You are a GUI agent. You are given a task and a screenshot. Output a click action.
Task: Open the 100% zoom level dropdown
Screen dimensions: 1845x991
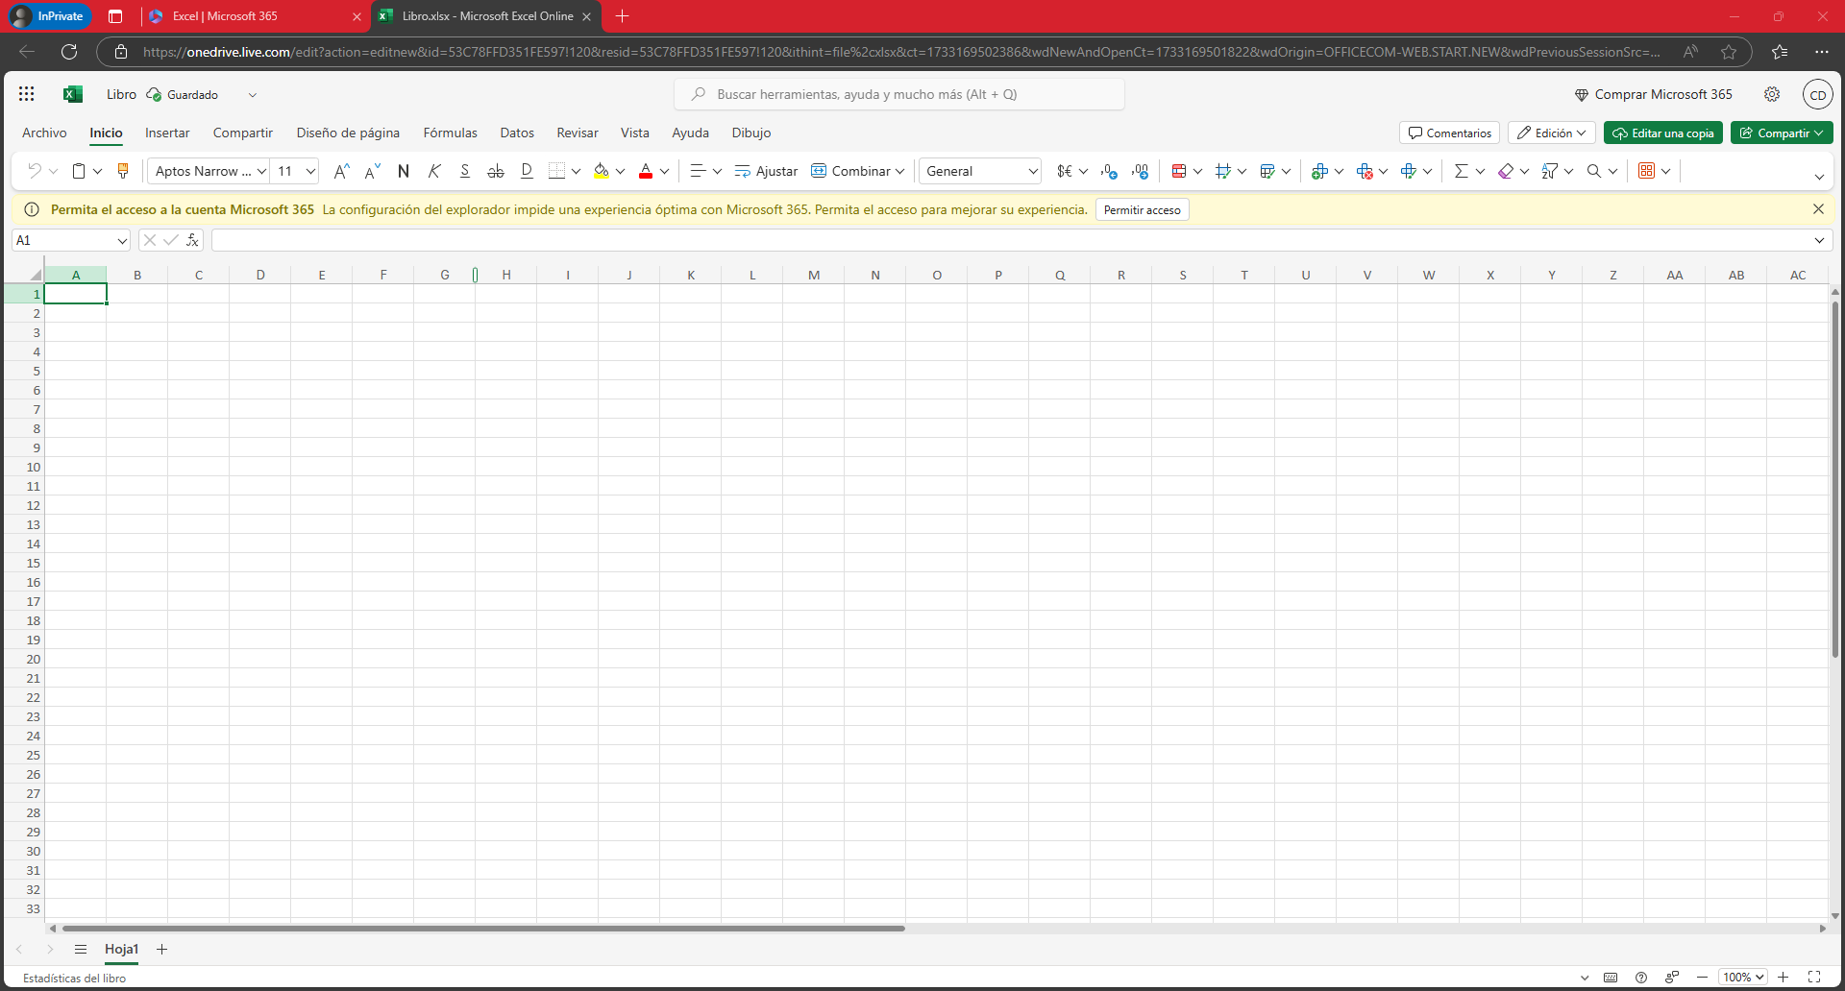pyautogui.click(x=1743, y=977)
